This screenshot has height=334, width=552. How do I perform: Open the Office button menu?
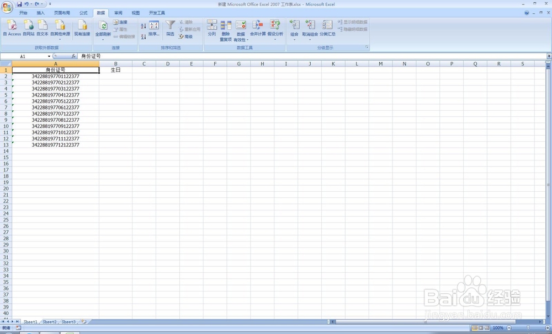pyautogui.click(x=7, y=7)
